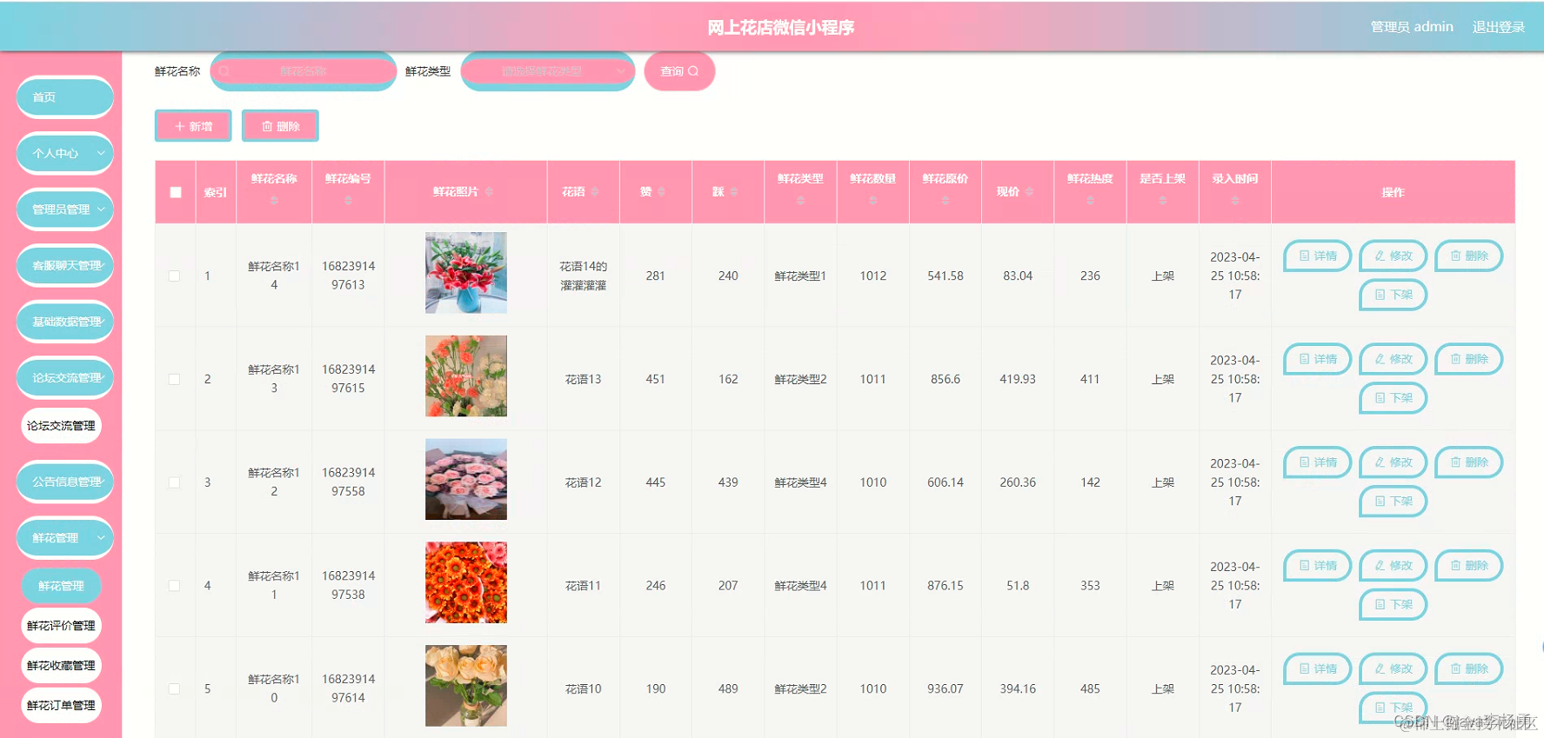Click the 管理员 admin account label
Screen dimensions: 1544x738
click(x=1412, y=27)
